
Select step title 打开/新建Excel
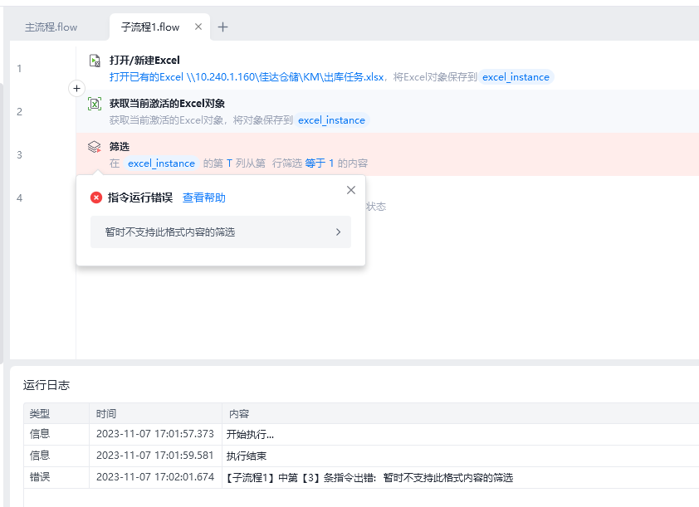(x=144, y=60)
